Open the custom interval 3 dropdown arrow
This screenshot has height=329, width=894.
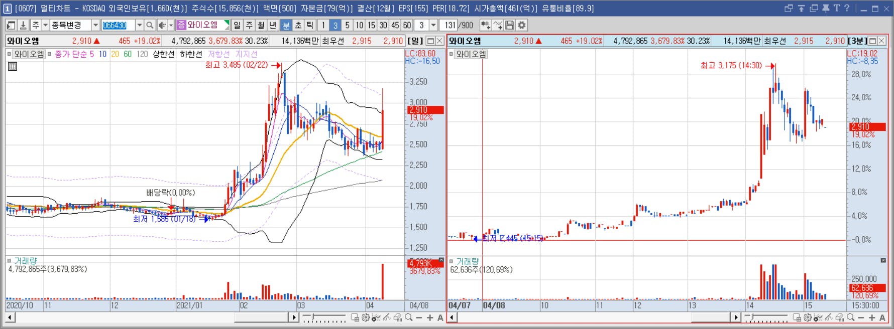(x=433, y=25)
